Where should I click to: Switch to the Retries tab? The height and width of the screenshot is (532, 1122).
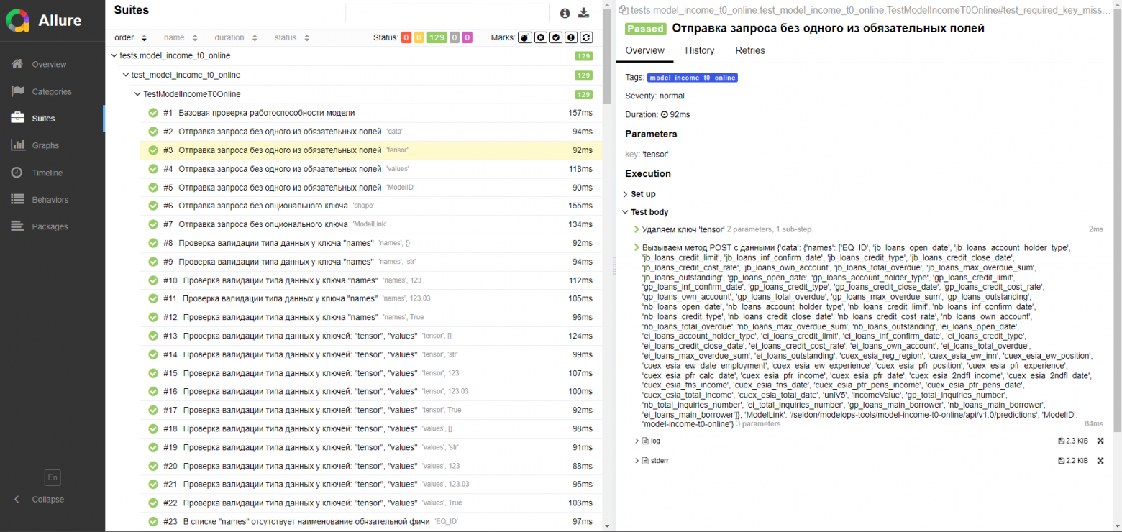(750, 50)
